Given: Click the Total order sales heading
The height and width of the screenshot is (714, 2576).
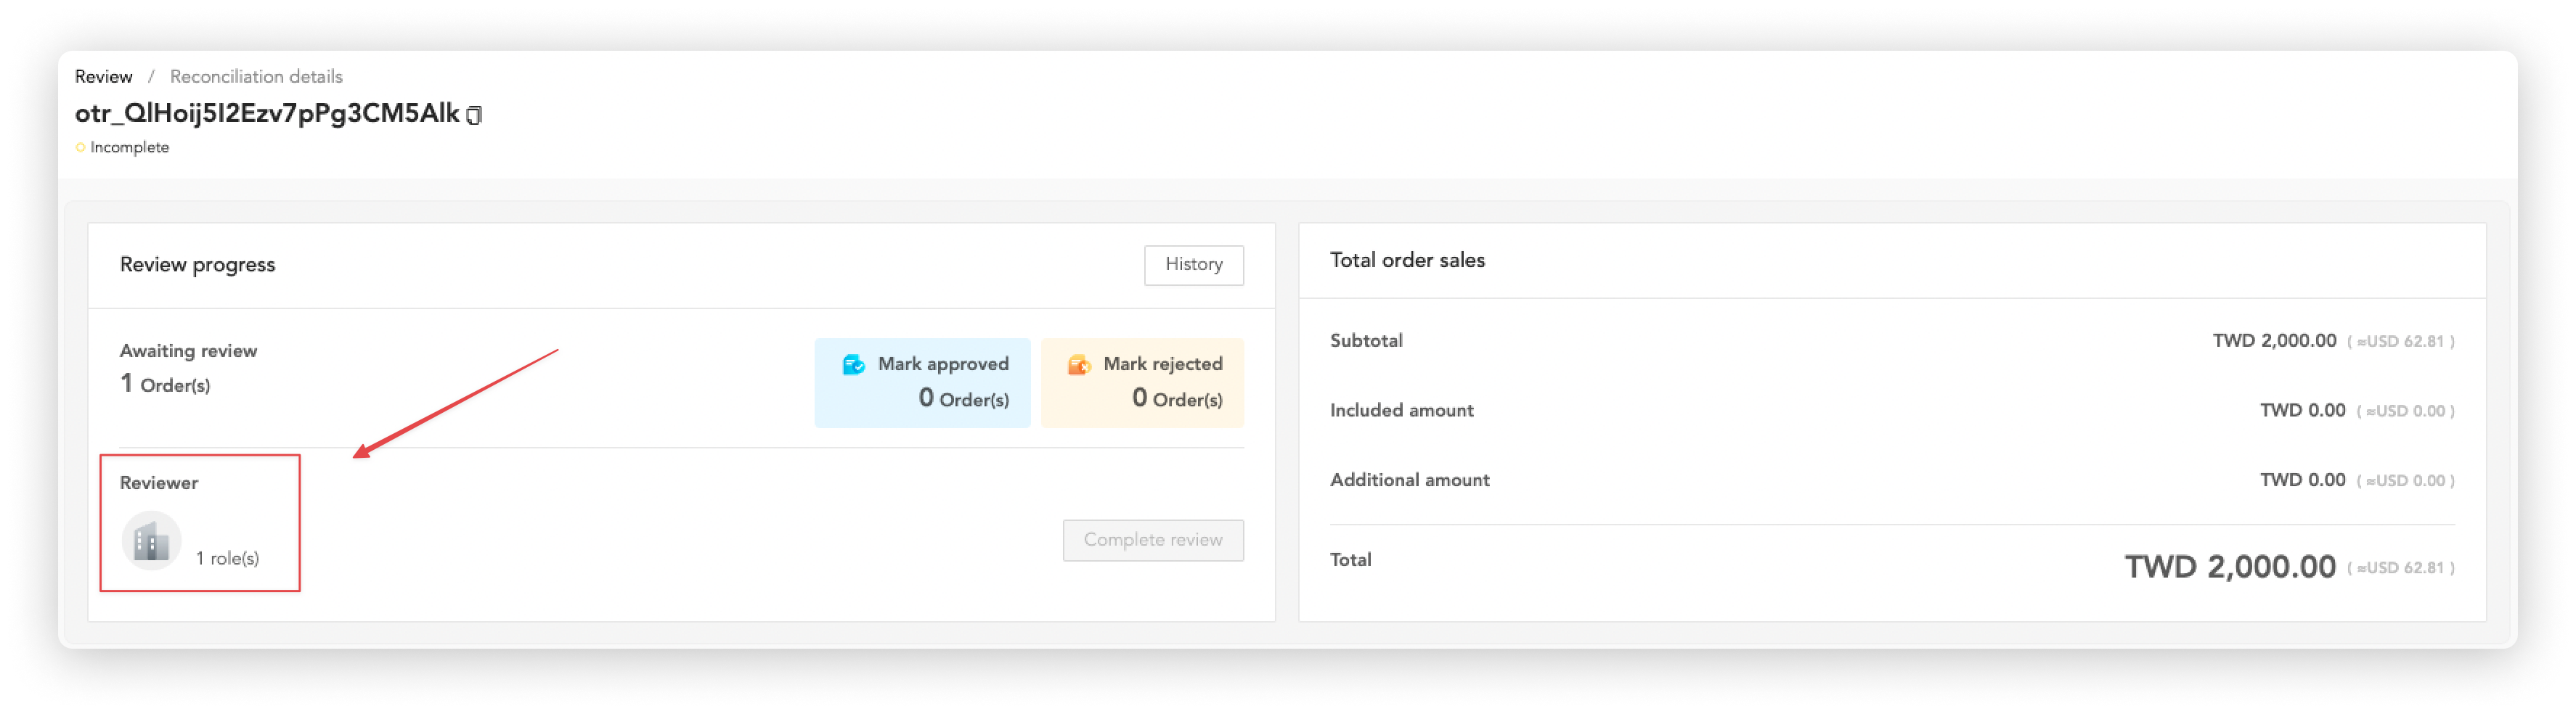Looking at the screenshot, I should (1407, 260).
